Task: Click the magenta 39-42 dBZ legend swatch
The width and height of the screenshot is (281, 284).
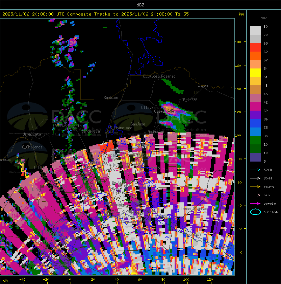Action: tap(255, 107)
